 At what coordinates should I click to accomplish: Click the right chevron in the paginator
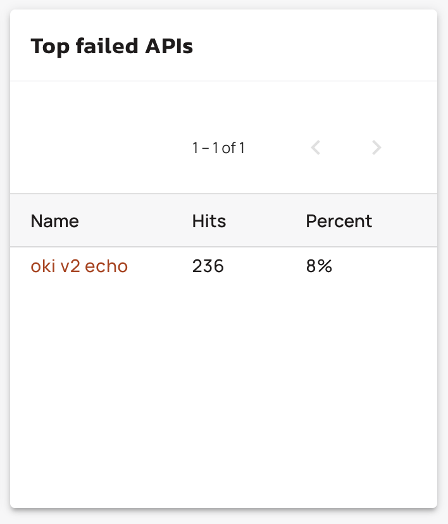coord(376,148)
